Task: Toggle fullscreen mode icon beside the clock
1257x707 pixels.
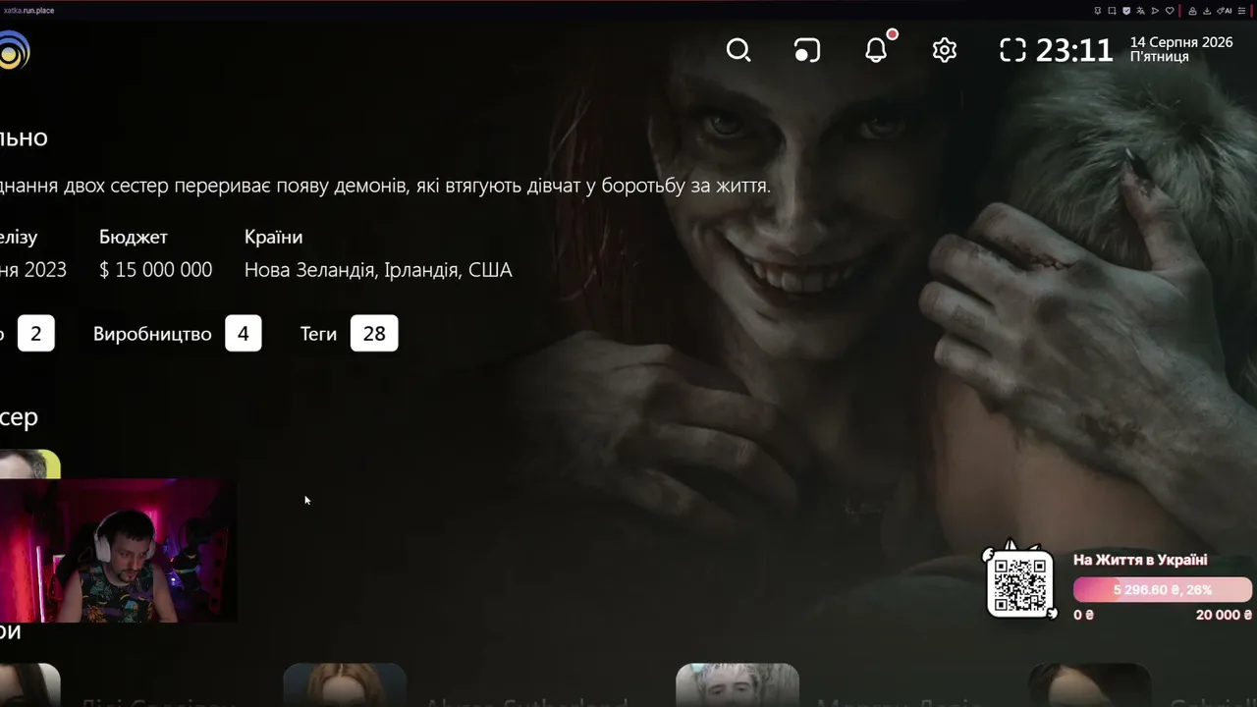Action: tap(1012, 50)
